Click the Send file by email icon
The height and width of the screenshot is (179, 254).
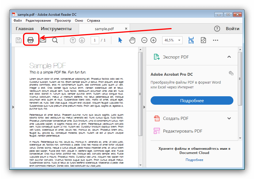tap(43, 40)
